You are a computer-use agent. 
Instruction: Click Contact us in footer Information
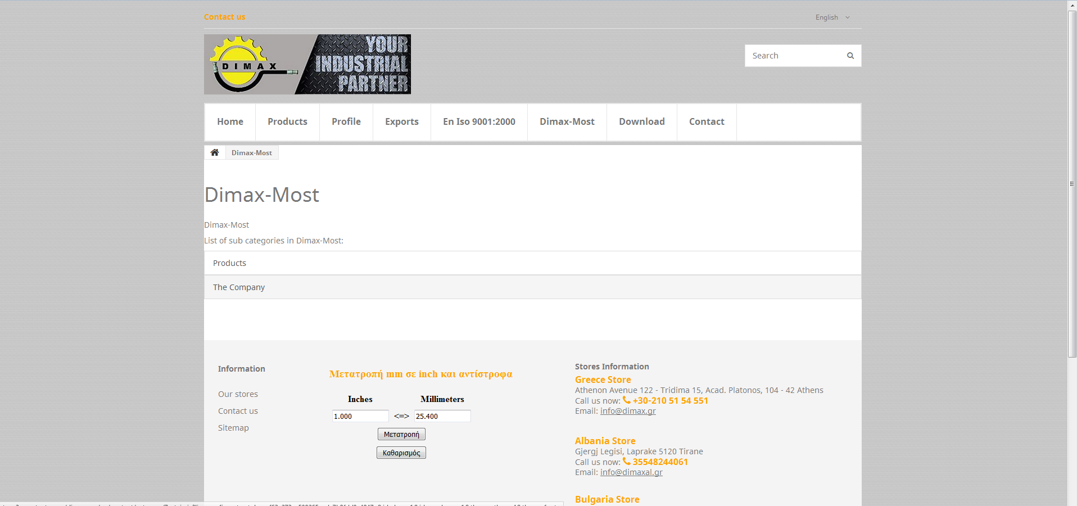tap(238, 411)
